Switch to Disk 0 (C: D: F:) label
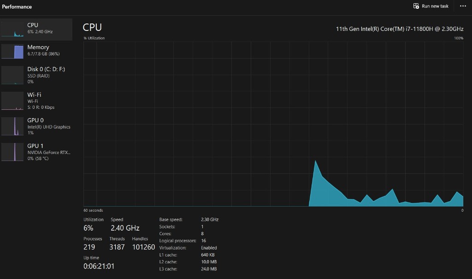This screenshot has height=279, width=472. click(46, 69)
